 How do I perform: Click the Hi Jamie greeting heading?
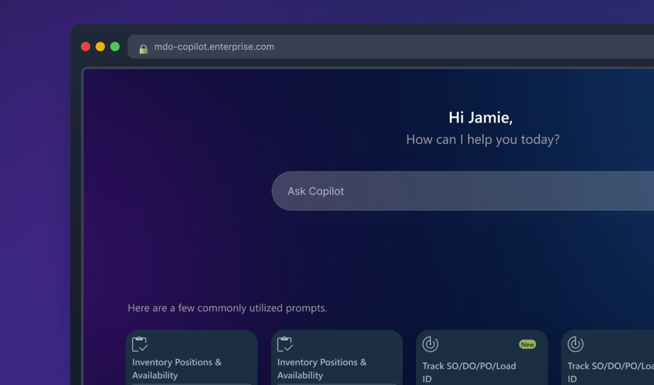(x=480, y=117)
